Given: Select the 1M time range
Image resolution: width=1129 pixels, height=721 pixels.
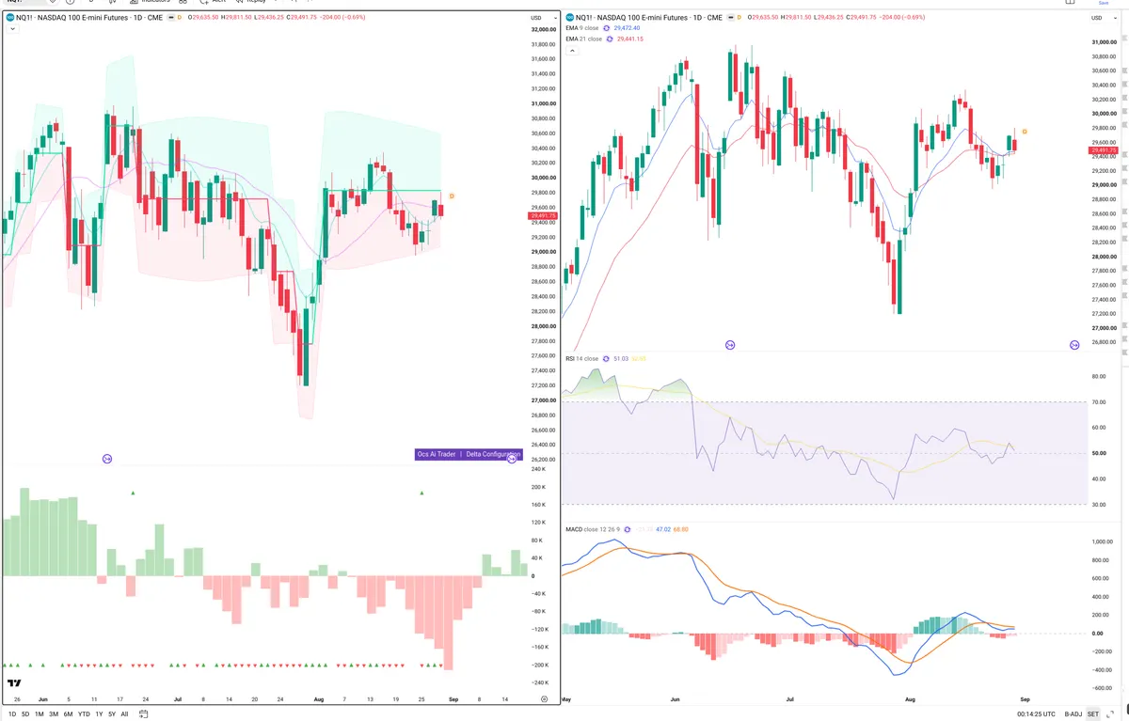Looking at the screenshot, I should pyautogui.click(x=40, y=713).
